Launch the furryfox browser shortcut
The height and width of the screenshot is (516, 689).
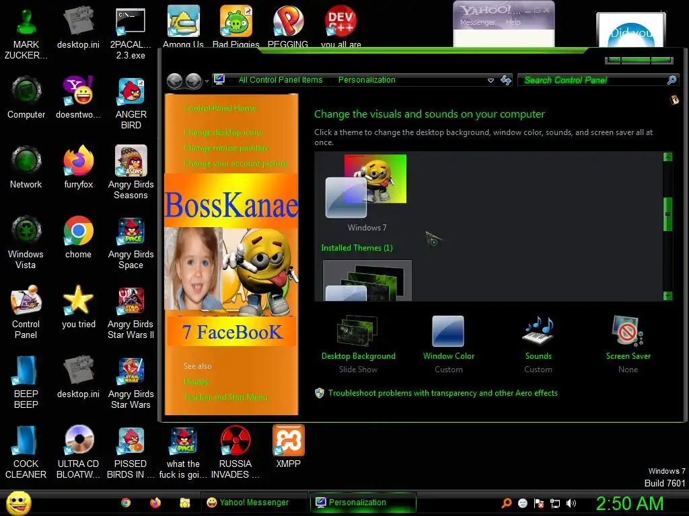(78, 167)
